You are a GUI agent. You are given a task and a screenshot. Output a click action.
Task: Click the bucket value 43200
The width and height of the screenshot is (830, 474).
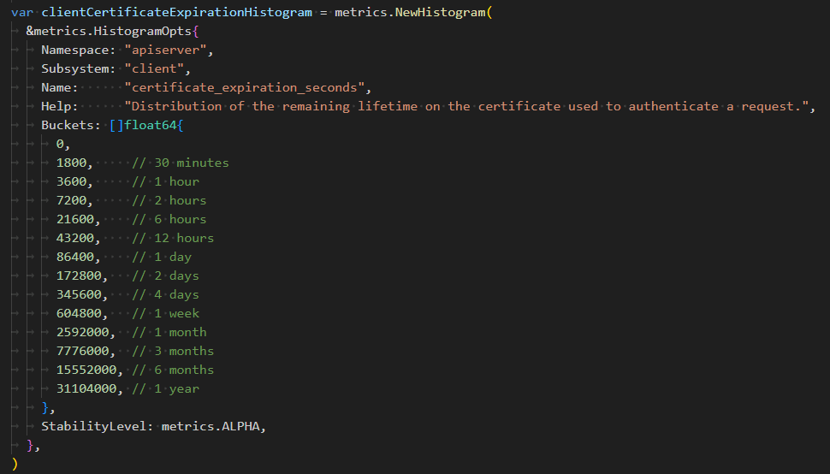point(74,238)
